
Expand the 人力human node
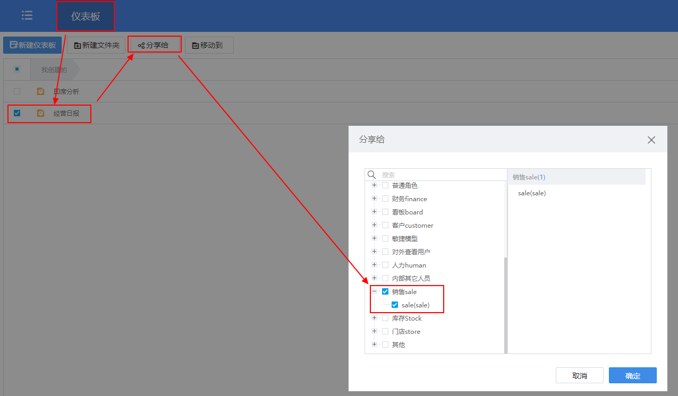(x=374, y=265)
